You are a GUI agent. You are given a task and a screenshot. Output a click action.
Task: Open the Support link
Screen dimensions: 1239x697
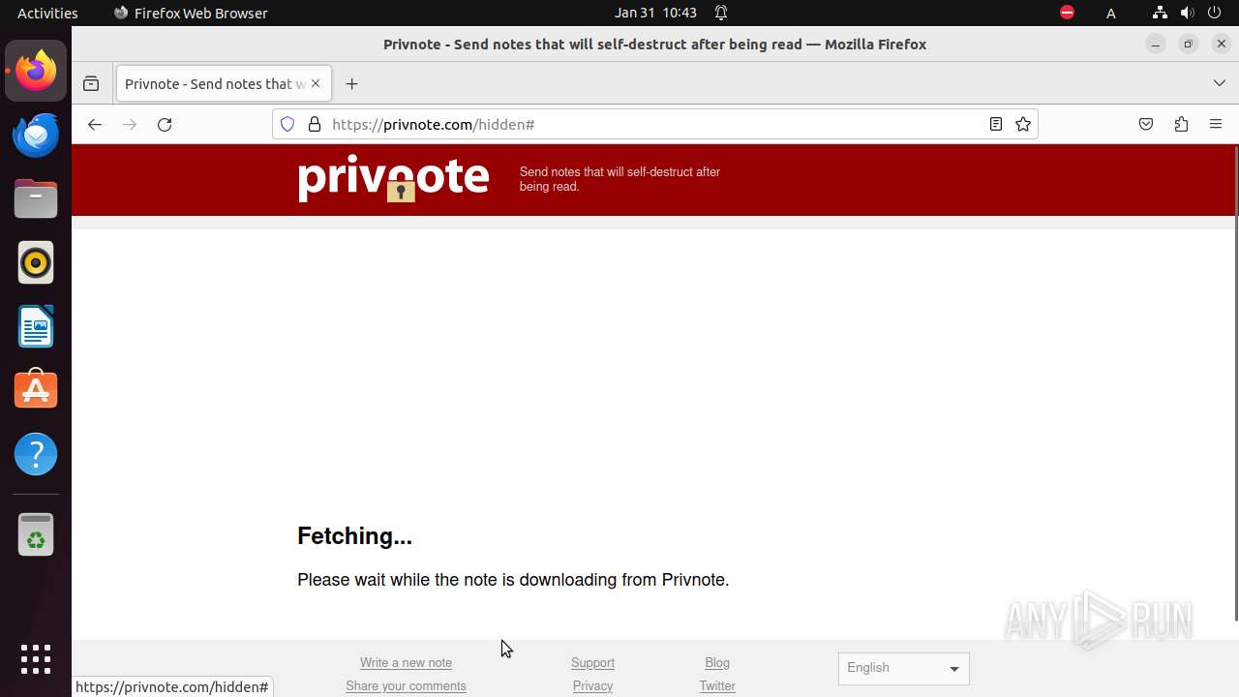coord(592,663)
